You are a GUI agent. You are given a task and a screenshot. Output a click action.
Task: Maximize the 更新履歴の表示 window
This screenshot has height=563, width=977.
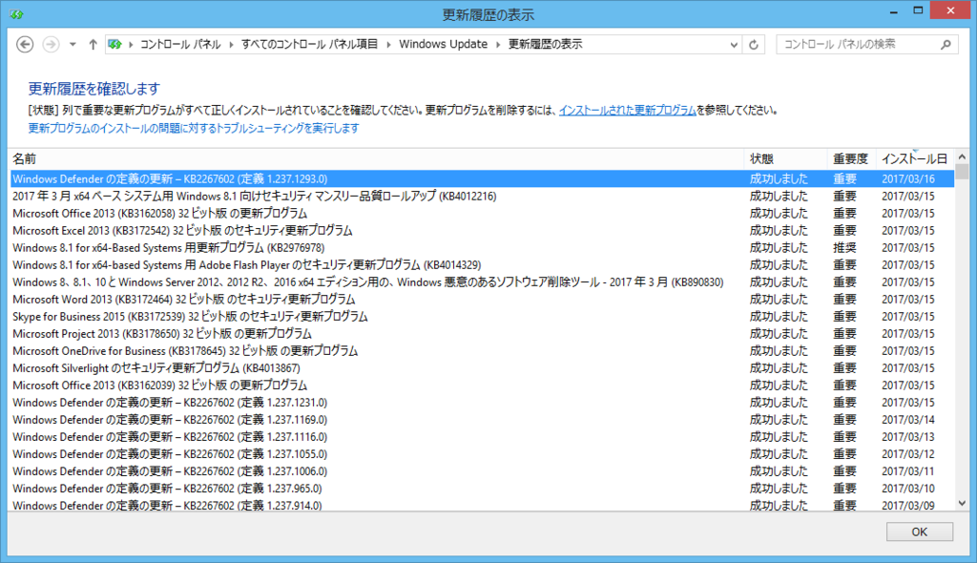pos(918,10)
